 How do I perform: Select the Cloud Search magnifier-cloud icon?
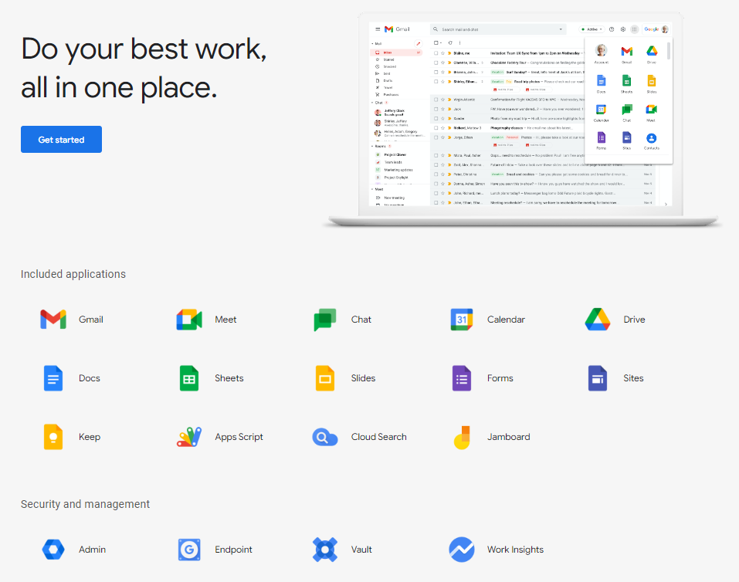pyautogui.click(x=325, y=438)
